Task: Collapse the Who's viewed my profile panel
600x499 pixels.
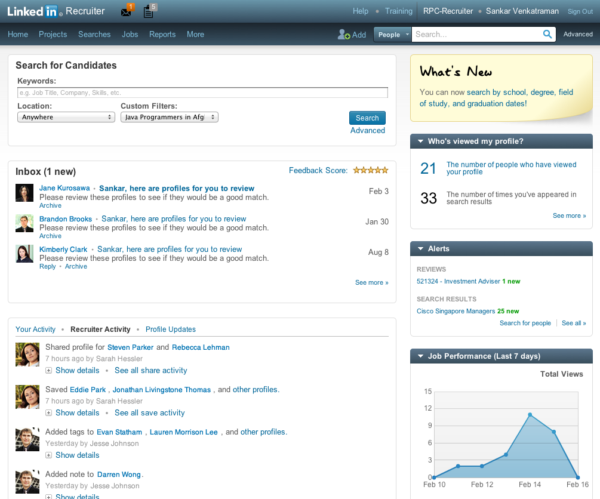Action: click(x=420, y=141)
